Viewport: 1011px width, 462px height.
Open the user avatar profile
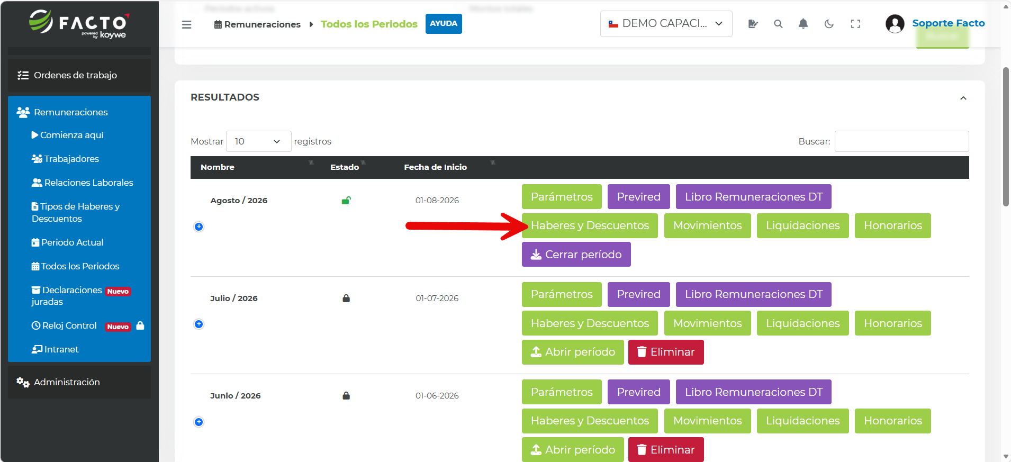click(x=895, y=24)
